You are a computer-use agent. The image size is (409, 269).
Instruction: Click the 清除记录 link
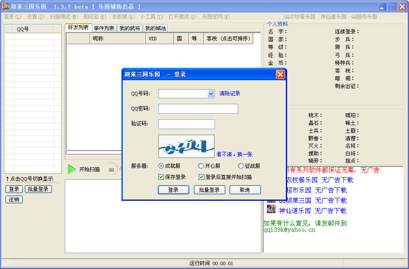click(230, 94)
